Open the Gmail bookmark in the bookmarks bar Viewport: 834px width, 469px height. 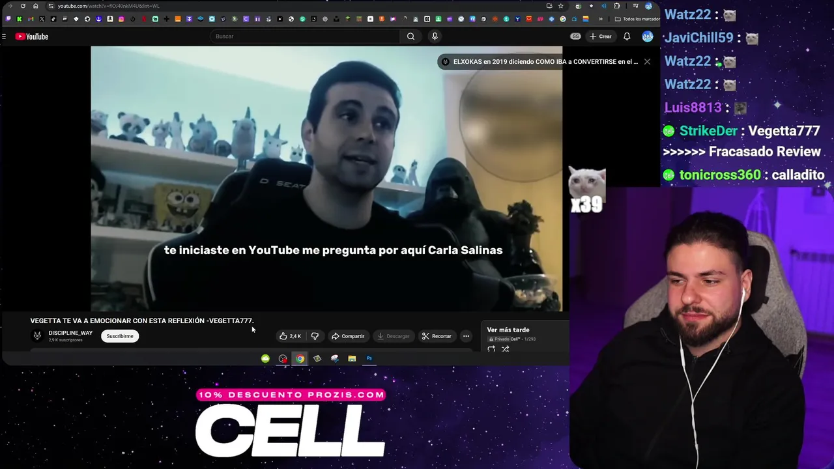click(x=31, y=19)
